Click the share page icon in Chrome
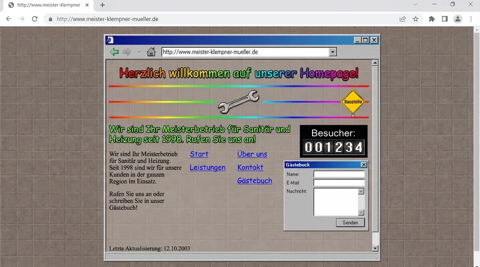The height and width of the screenshot is (267, 480). pyautogui.click(x=403, y=19)
